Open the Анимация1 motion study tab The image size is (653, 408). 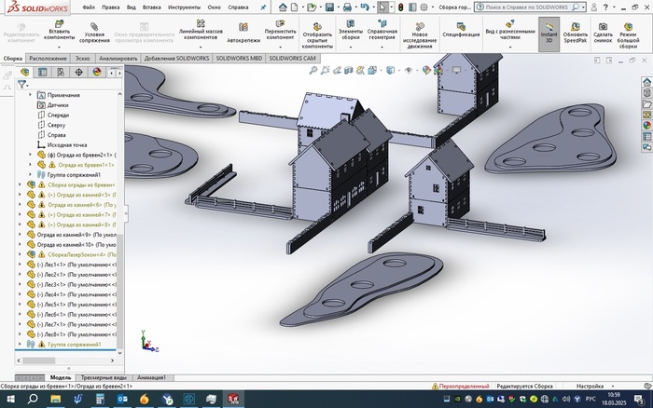point(152,377)
